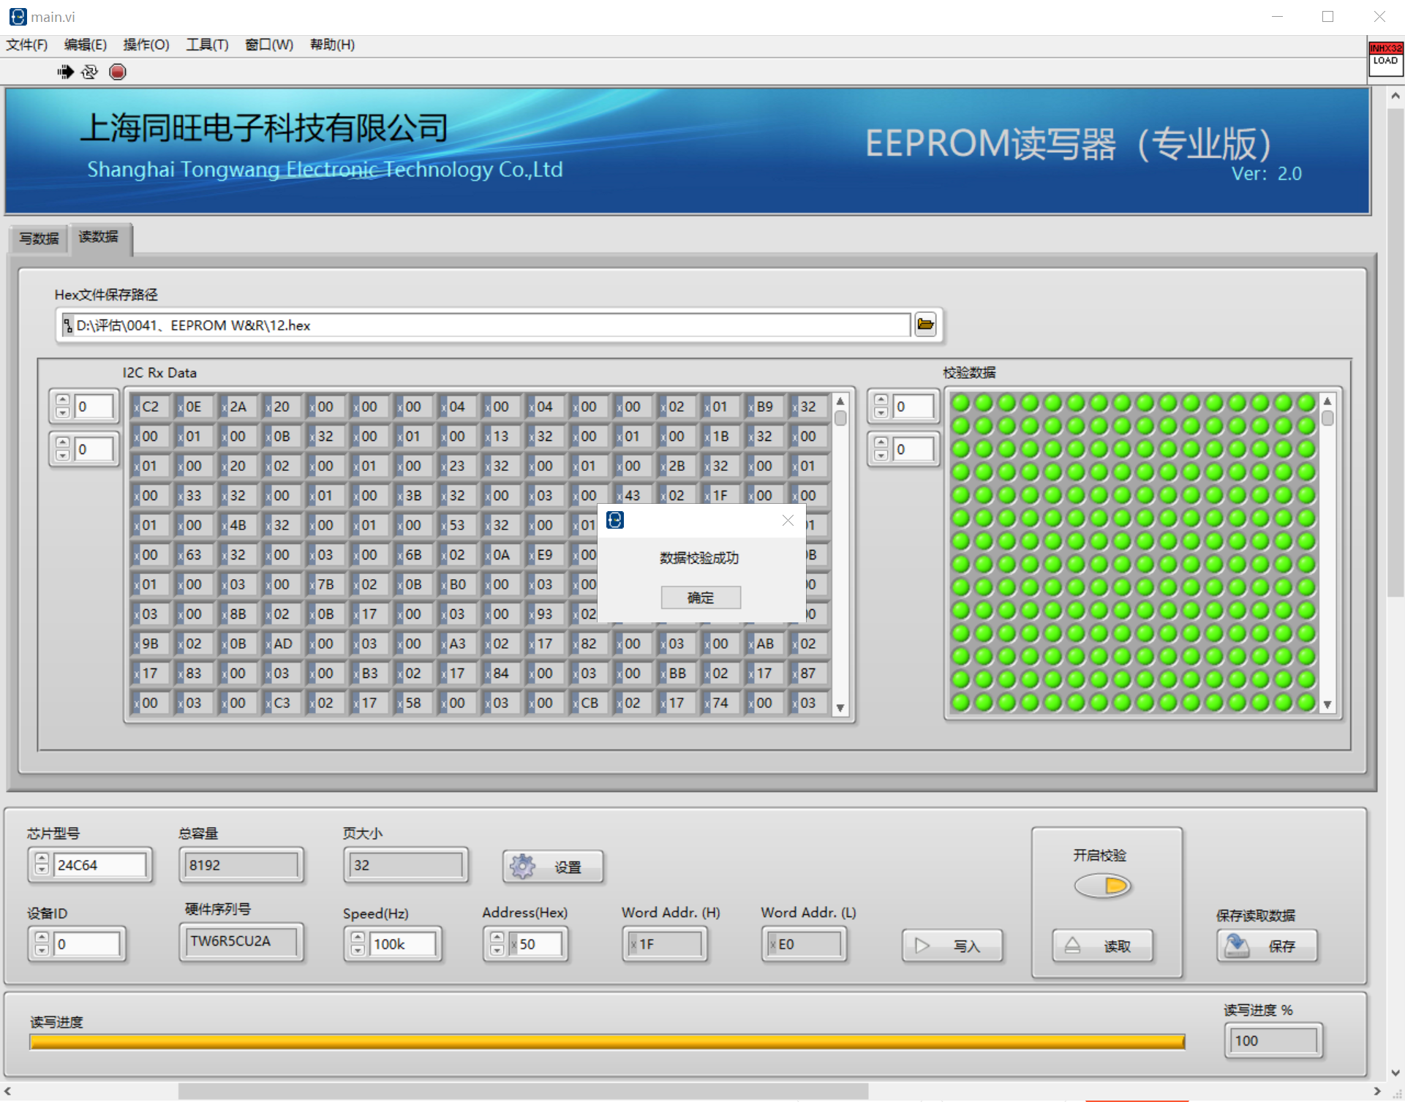Open folder browse icon for Hex path
The height and width of the screenshot is (1102, 1405).
coord(925,324)
